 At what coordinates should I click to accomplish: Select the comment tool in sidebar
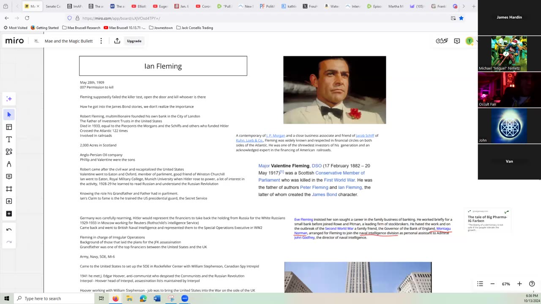point(9,176)
